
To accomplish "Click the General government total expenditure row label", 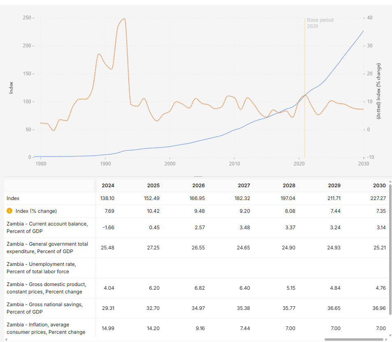I will pyautogui.click(x=47, y=248).
